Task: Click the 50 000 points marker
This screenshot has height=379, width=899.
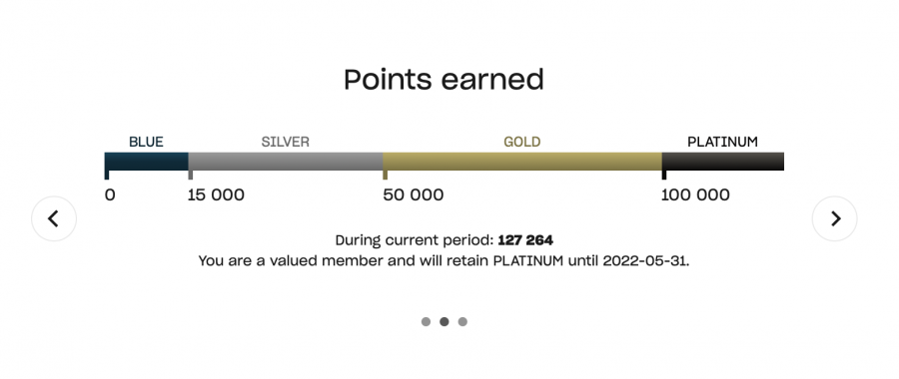Action: tap(414, 195)
